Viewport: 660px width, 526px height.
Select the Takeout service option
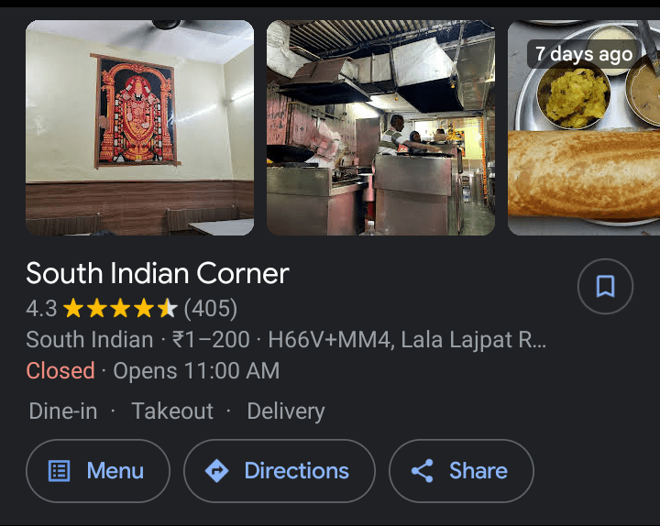pyautogui.click(x=172, y=411)
